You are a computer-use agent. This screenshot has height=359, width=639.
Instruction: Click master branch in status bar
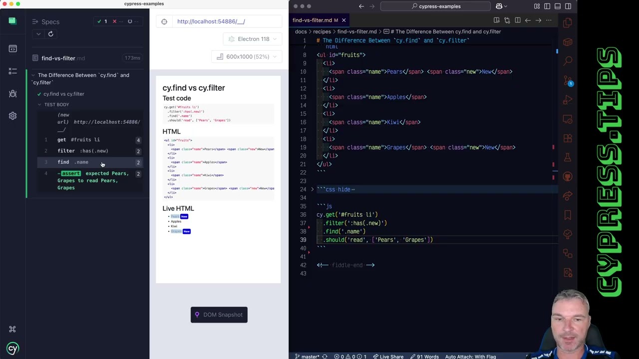pos(307,357)
